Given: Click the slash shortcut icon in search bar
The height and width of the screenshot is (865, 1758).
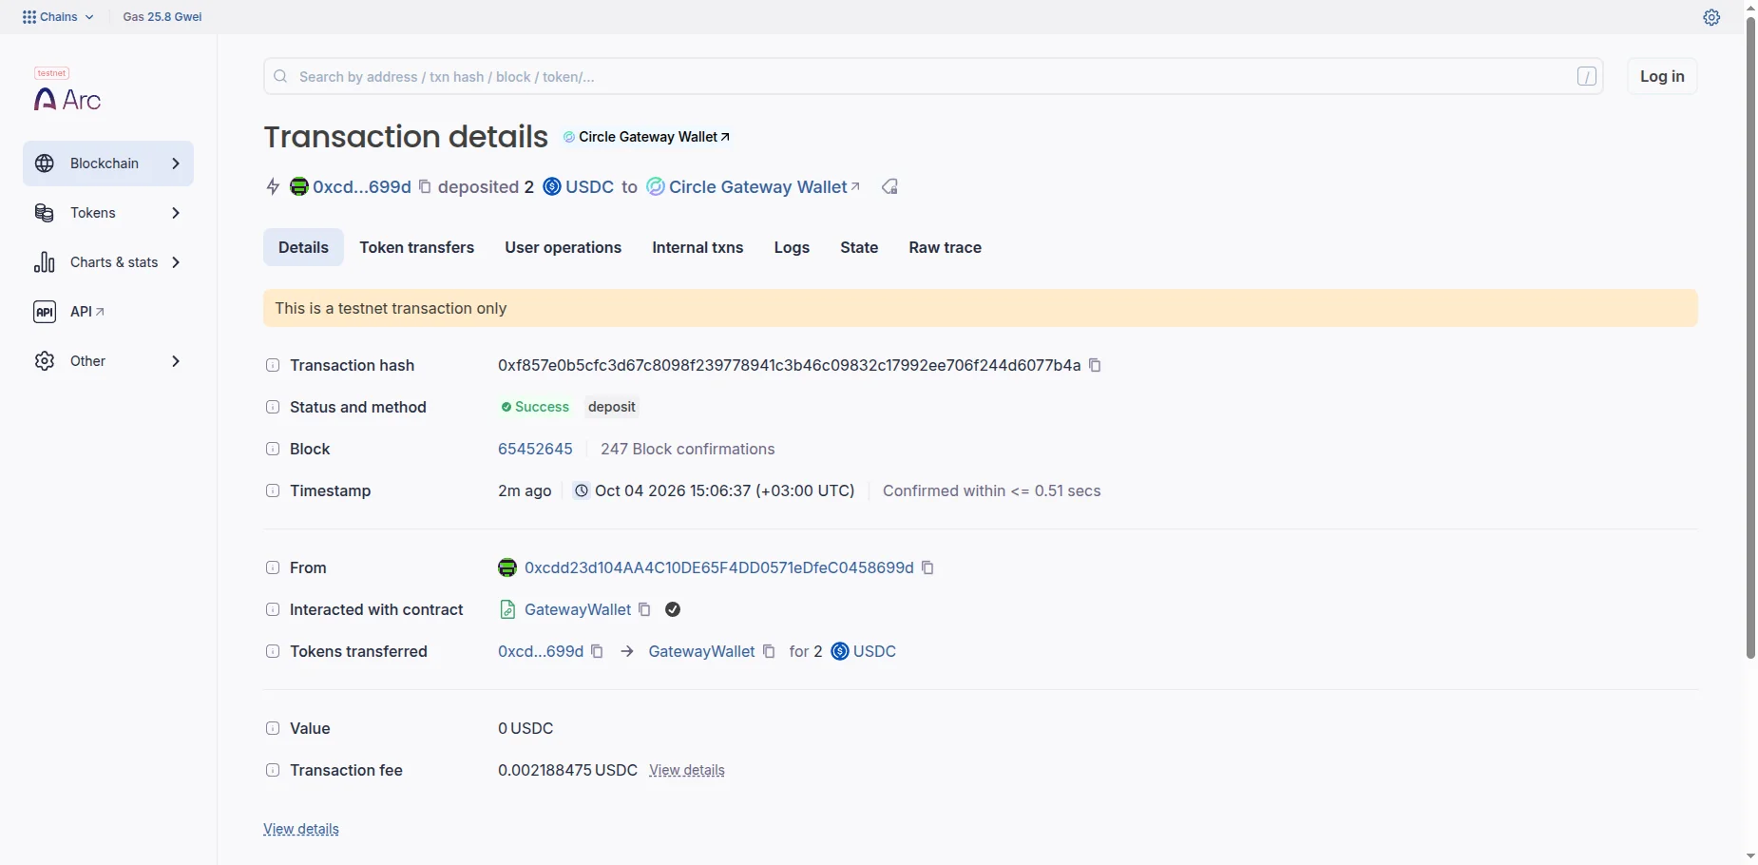Looking at the screenshot, I should click(x=1586, y=76).
